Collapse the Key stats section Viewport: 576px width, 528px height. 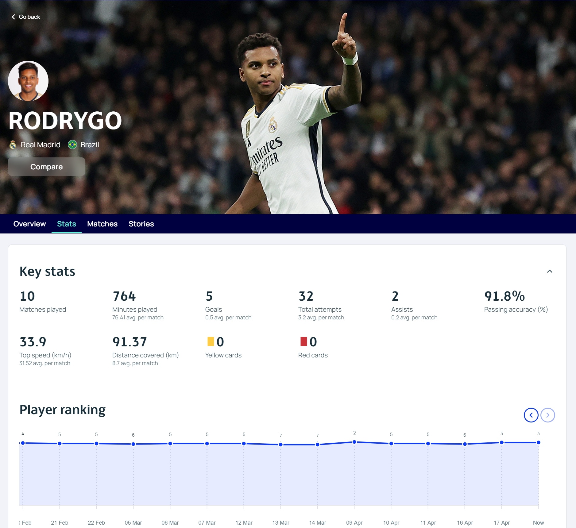coord(550,271)
